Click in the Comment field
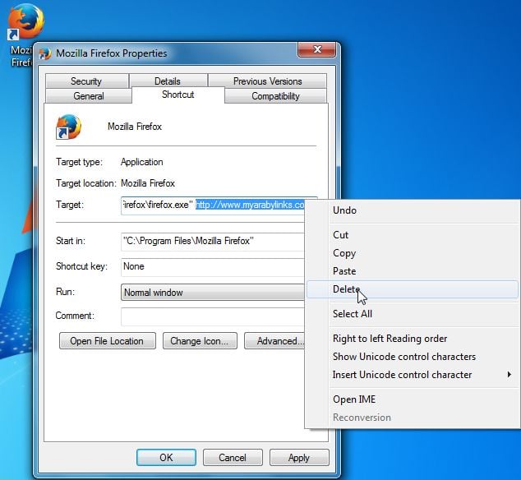This screenshot has height=480, width=521. (213, 316)
